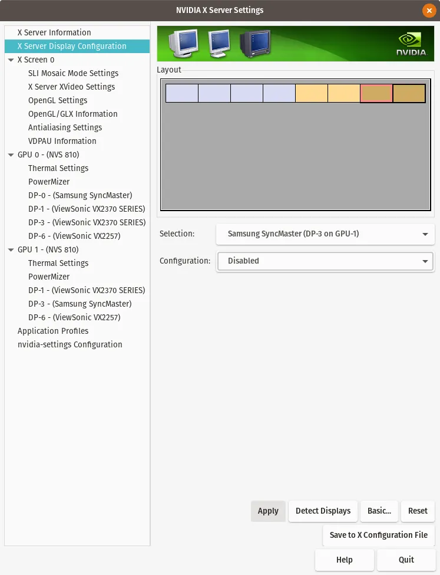Click Detect Displays
The width and height of the screenshot is (440, 575).
(323, 511)
